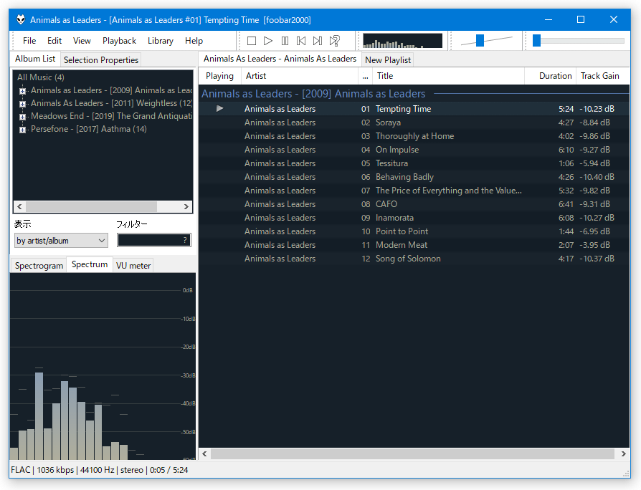Switch to the Album List tab
Screen dimensions: 641x490
tap(35, 59)
